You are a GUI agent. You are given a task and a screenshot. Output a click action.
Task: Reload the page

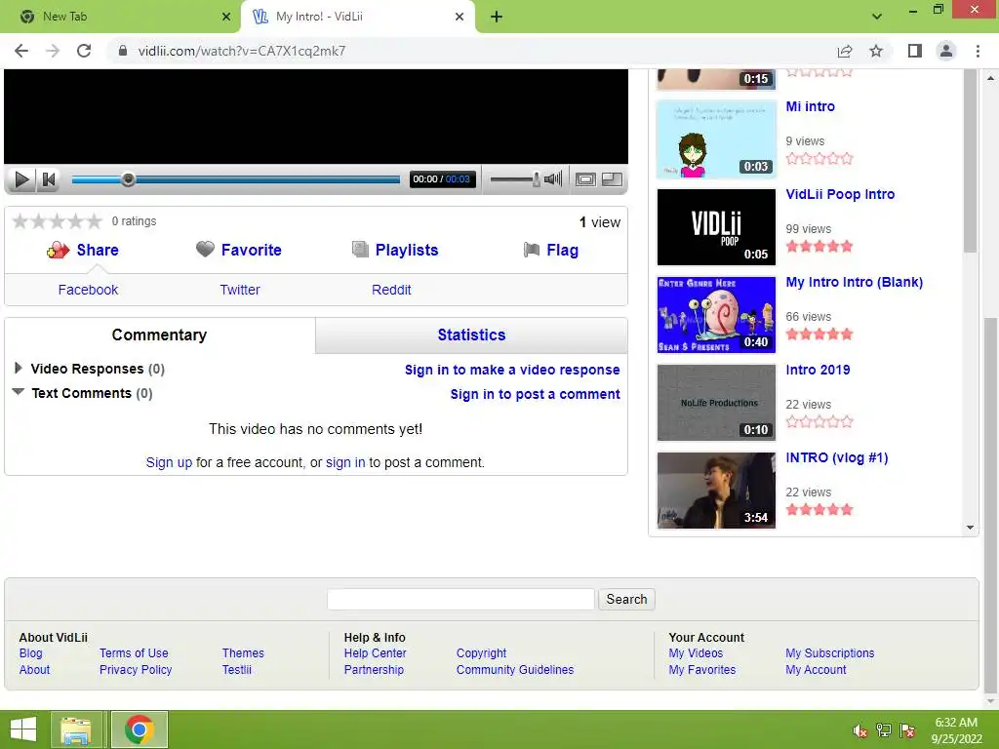pos(84,51)
